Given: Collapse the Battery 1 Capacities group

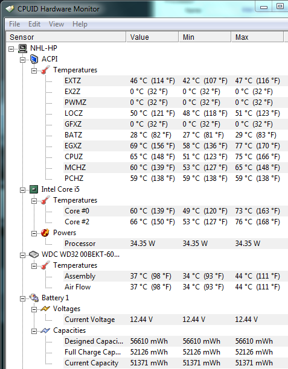Looking at the screenshot, I should tap(34, 331).
